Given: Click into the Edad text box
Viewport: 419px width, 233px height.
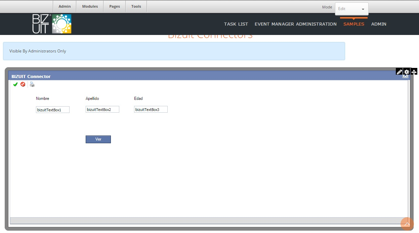Looking at the screenshot, I should tap(151, 109).
